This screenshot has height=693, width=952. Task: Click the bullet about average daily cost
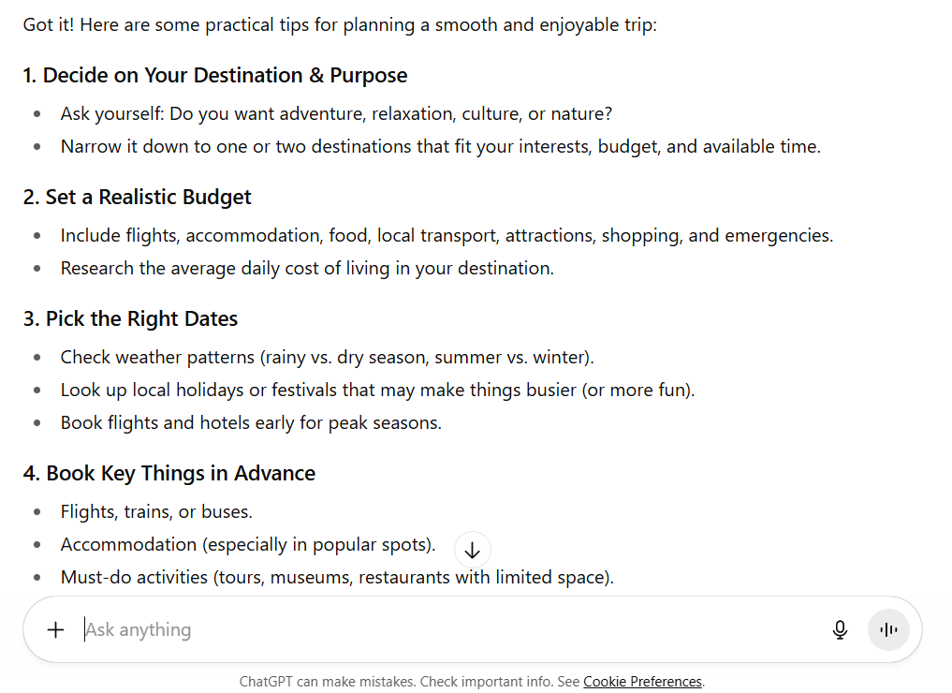(307, 269)
